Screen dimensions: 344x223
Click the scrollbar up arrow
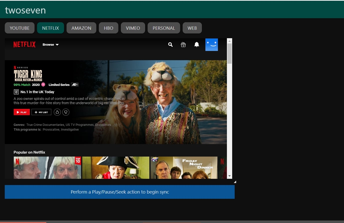pyautogui.click(x=229, y=41)
